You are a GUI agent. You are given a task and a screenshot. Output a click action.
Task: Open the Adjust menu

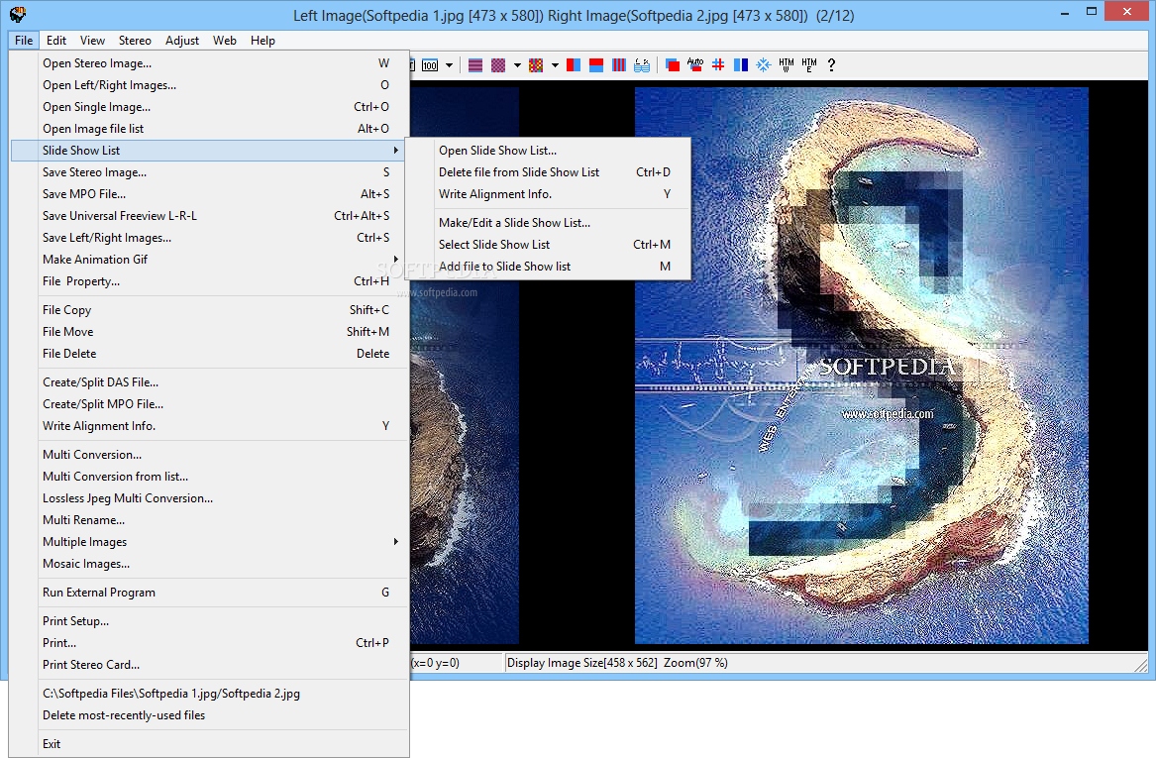pos(182,41)
